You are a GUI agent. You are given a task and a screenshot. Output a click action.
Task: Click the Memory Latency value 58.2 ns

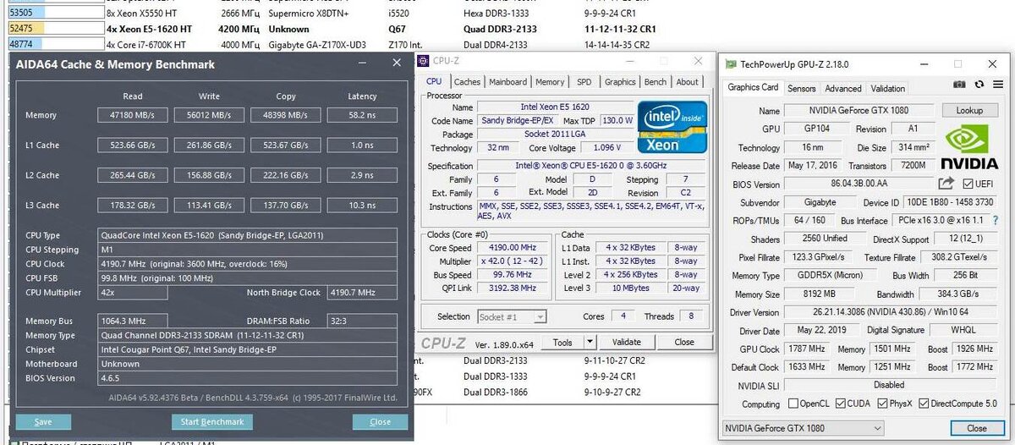pyautogui.click(x=362, y=115)
